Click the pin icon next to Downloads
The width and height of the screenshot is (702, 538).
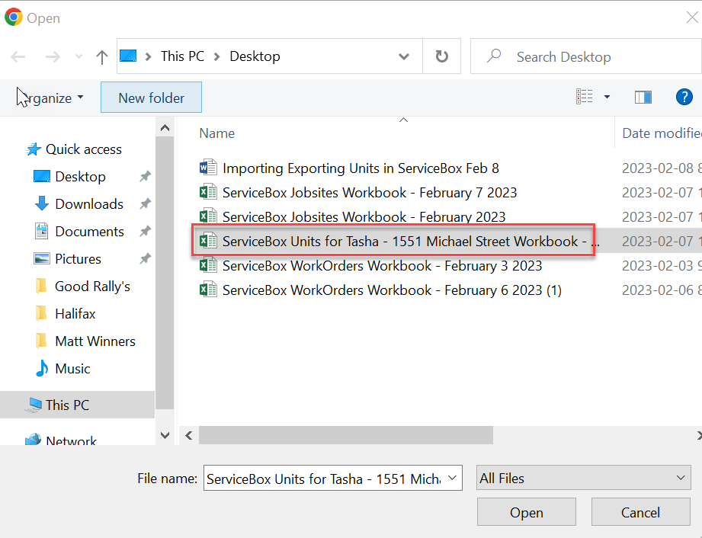point(145,203)
